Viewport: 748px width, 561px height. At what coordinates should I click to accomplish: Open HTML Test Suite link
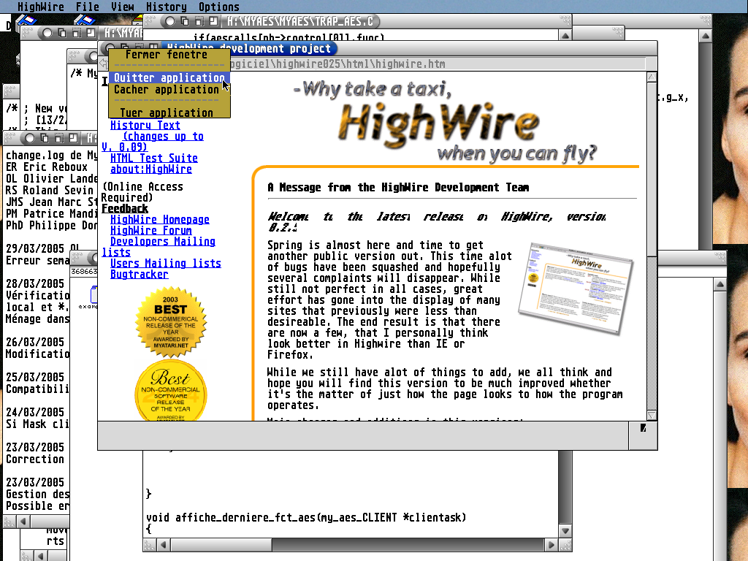153,159
